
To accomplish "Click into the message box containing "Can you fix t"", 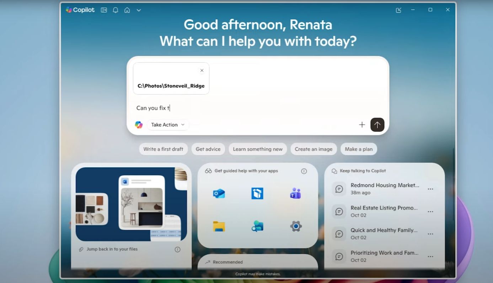I will (258, 108).
